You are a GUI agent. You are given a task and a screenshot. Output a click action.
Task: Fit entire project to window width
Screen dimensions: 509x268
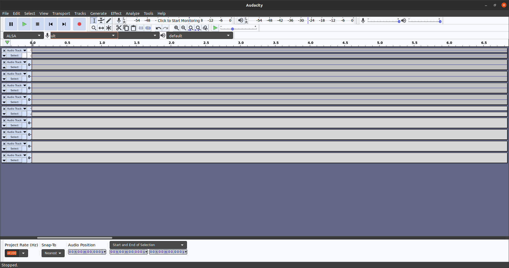point(198,28)
